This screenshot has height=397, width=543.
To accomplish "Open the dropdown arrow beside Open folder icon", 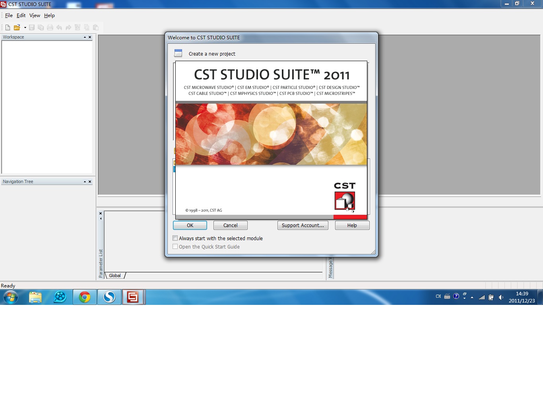I will coord(25,27).
